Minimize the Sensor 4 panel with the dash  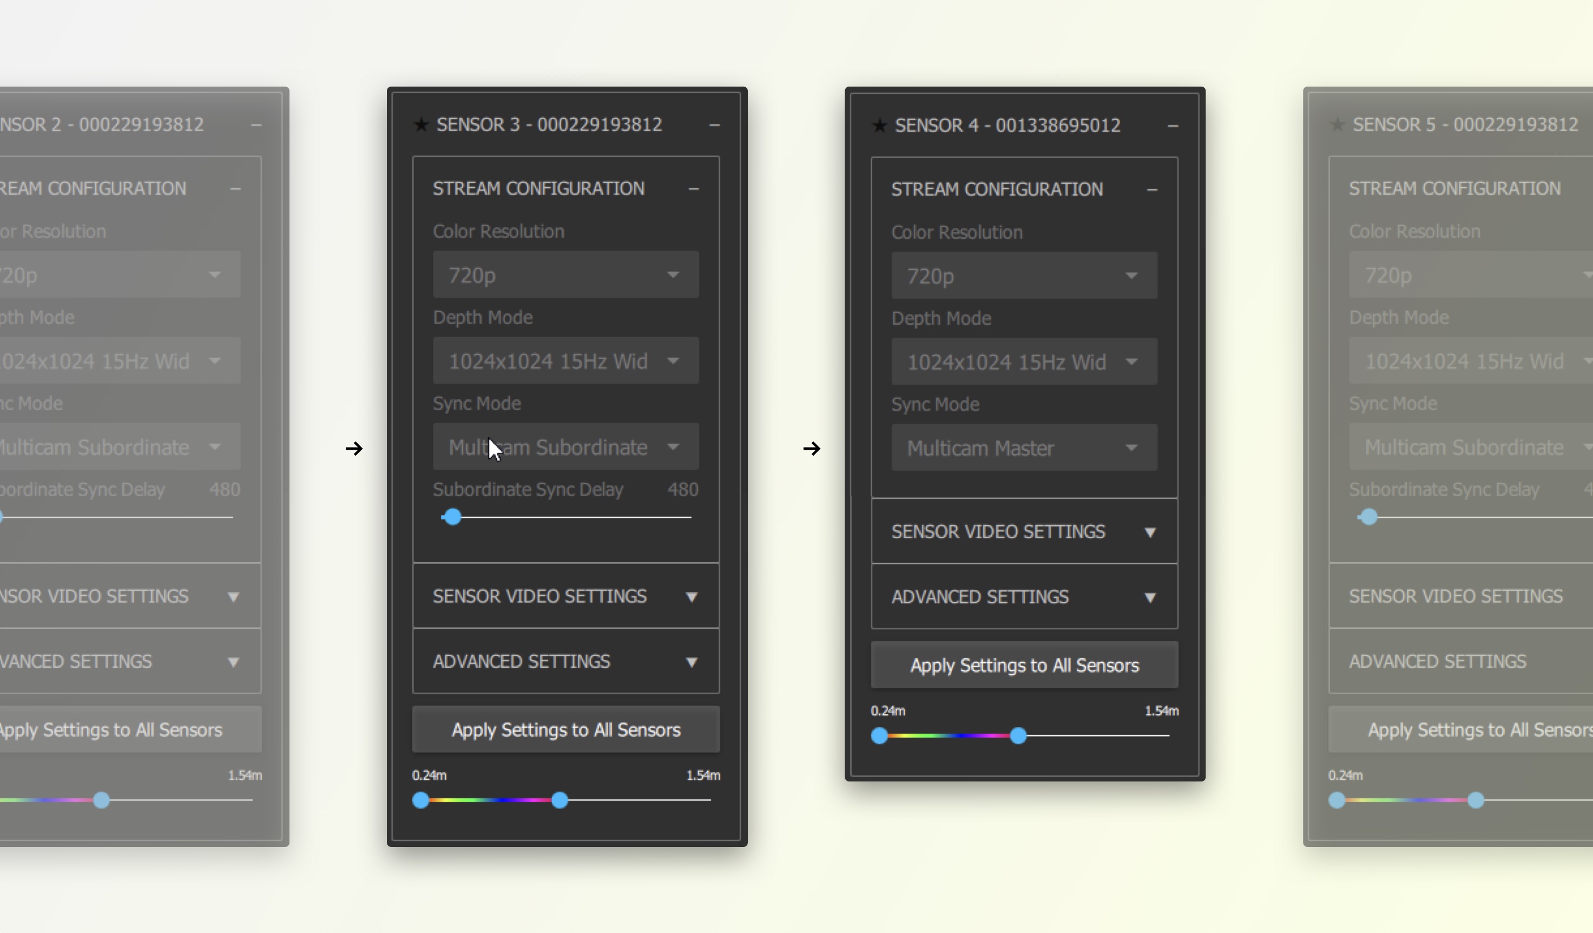click(1173, 126)
